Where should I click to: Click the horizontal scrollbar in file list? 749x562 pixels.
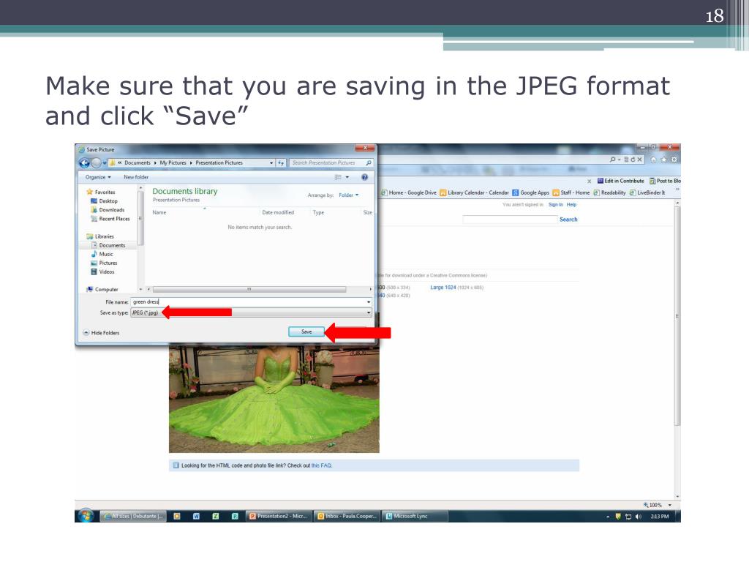tap(249, 290)
